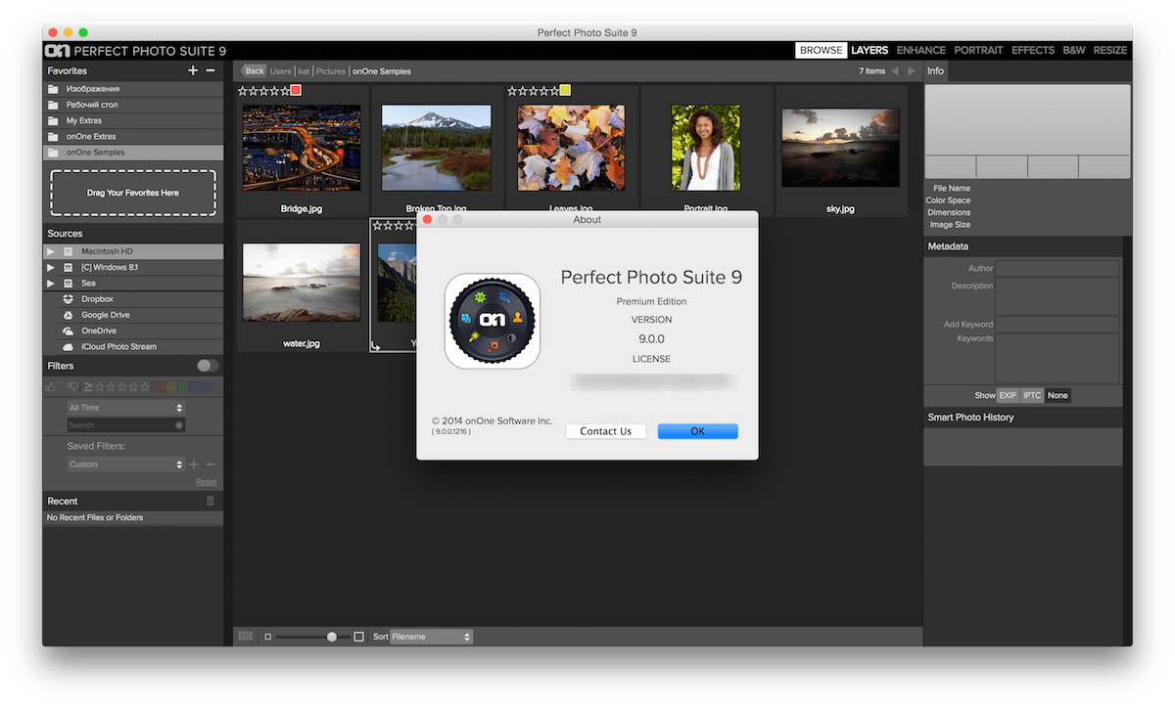The image size is (1175, 707).
Task: Show IPTC metadata
Action: coord(1032,395)
